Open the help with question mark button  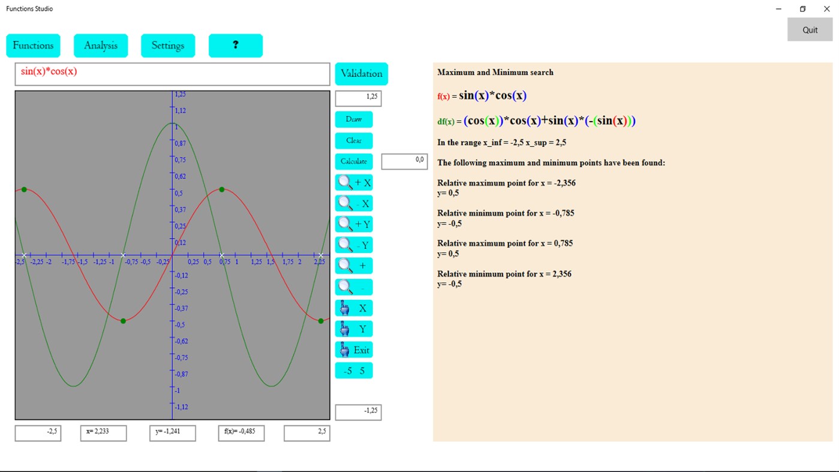click(236, 45)
